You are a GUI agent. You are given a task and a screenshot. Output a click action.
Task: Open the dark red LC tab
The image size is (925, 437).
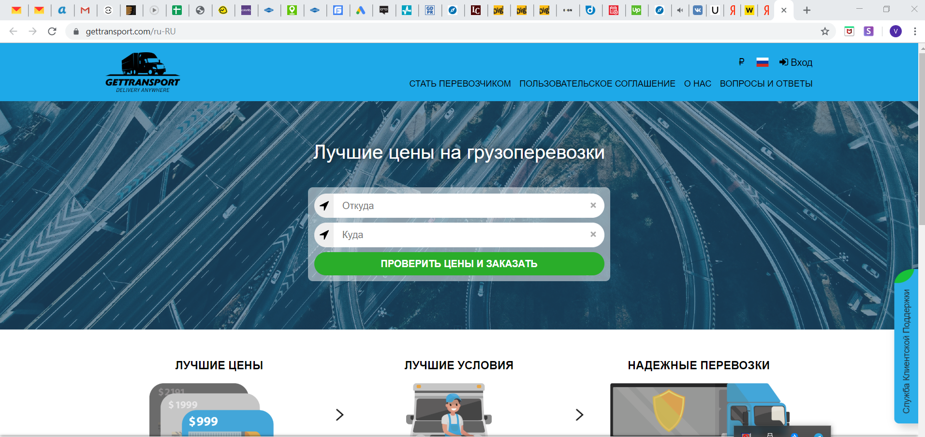pyautogui.click(x=476, y=10)
